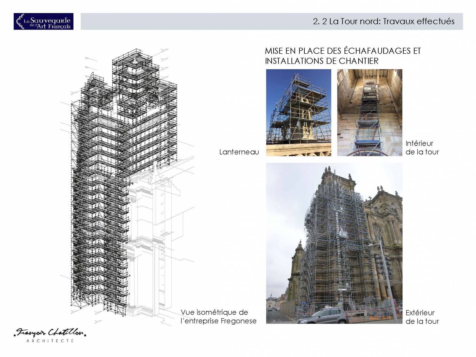
Task: Click the 'Extérieur de la tour' caption
Action: [x=422, y=317]
